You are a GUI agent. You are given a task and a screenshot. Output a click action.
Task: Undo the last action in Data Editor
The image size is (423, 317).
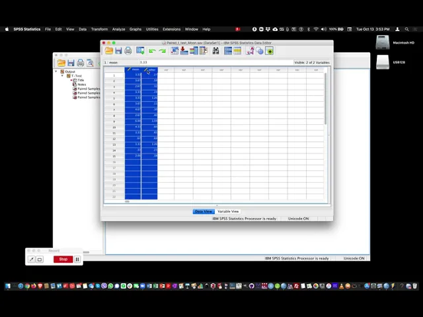(x=152, y=51)
